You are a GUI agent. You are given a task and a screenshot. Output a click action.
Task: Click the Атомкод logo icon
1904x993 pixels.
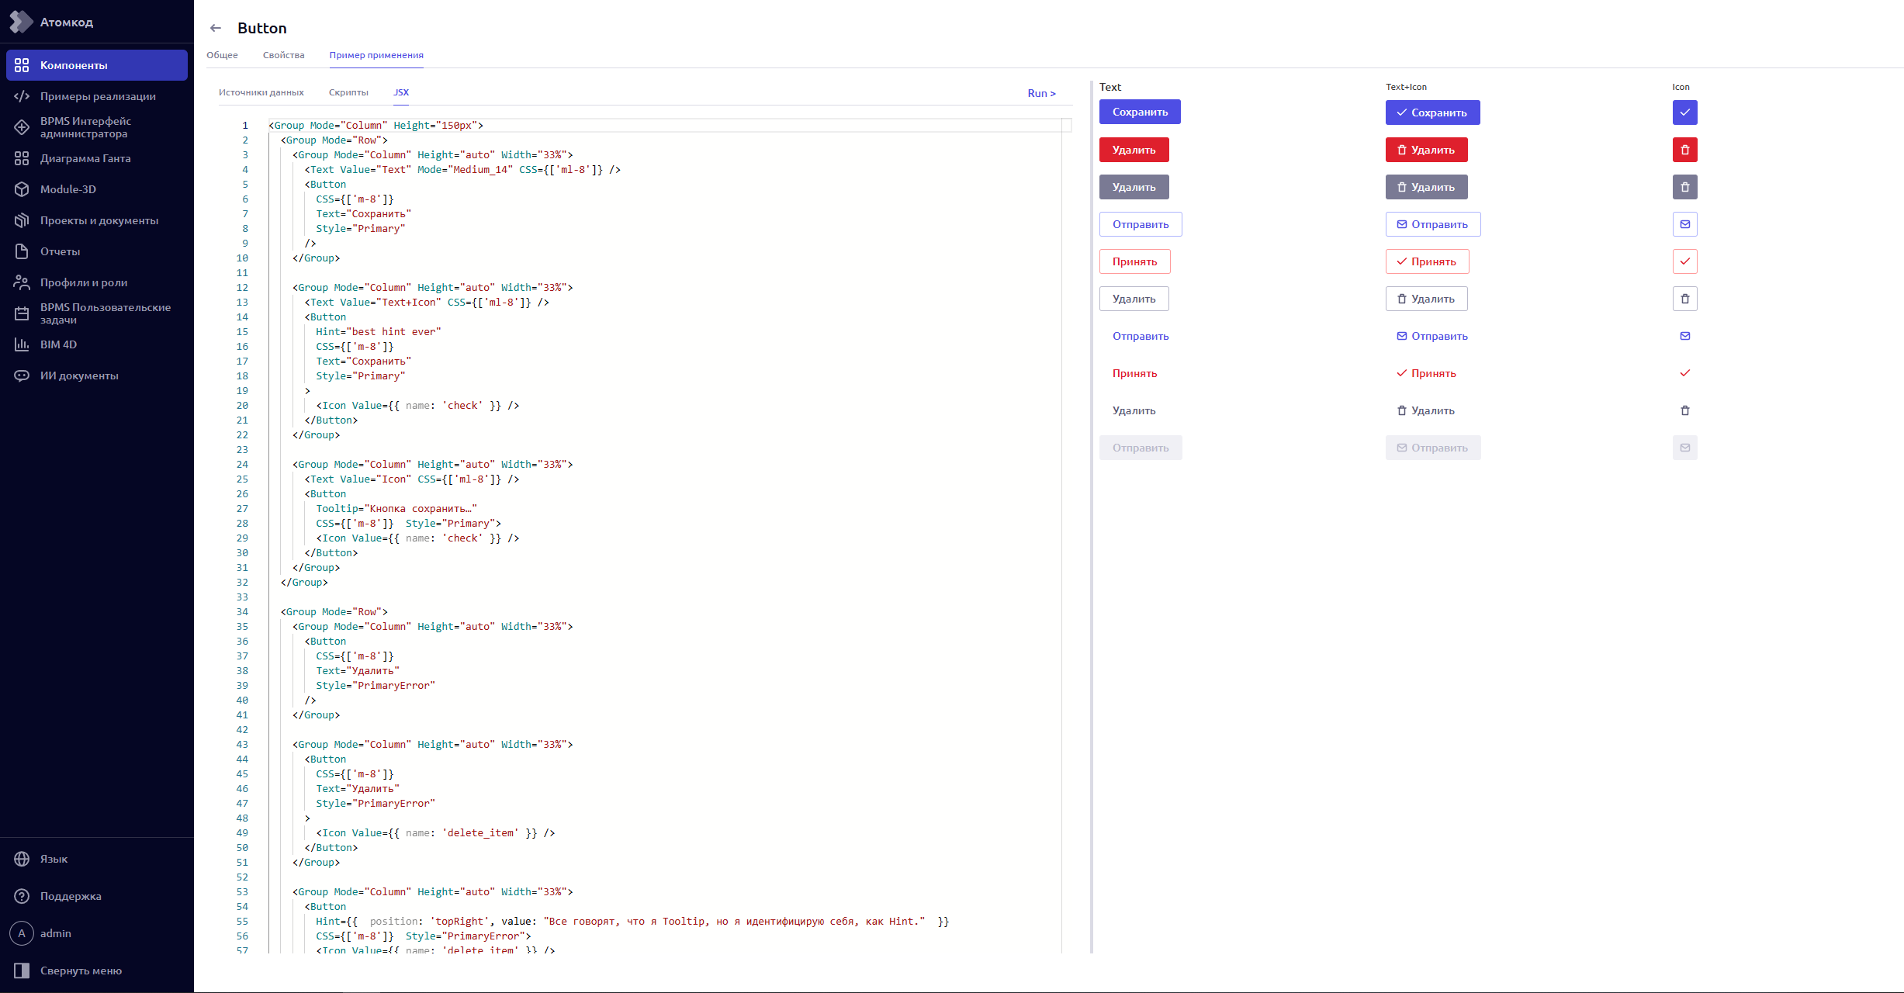point(21,22)
